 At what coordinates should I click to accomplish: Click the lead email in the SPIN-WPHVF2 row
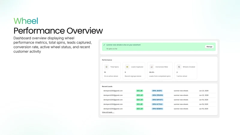(113, 100)
